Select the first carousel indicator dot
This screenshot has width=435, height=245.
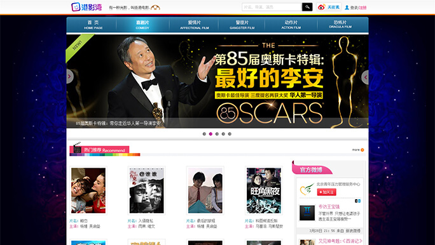click(x=204, y=134)
